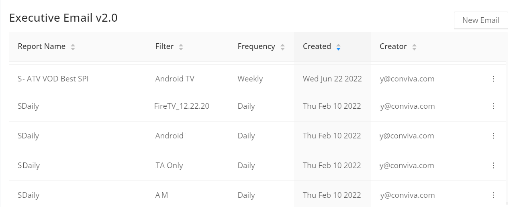Viewport: 515px width, 207px height.
Task: Click the Weekly frequency cell
Action: tap(250, 79)
